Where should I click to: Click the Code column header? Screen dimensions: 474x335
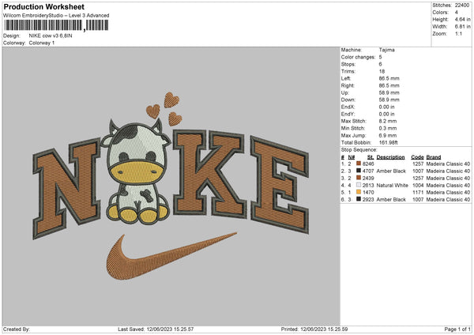pyautogui.click(x=417, y=157)
